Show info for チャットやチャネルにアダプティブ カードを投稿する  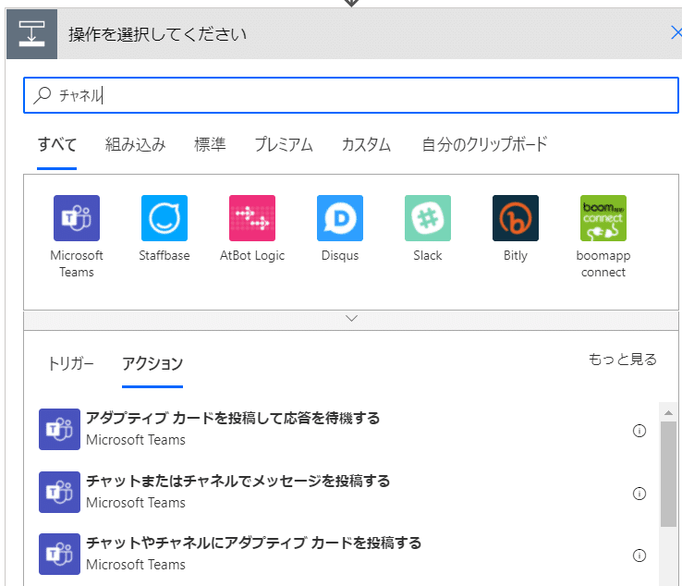pyautogui.click(x=639, y=555)
